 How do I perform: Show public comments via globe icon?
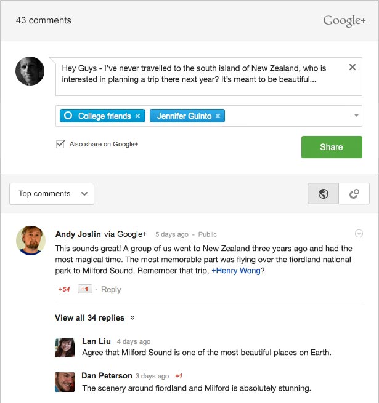pyautogui.click(x=323, y=194)
